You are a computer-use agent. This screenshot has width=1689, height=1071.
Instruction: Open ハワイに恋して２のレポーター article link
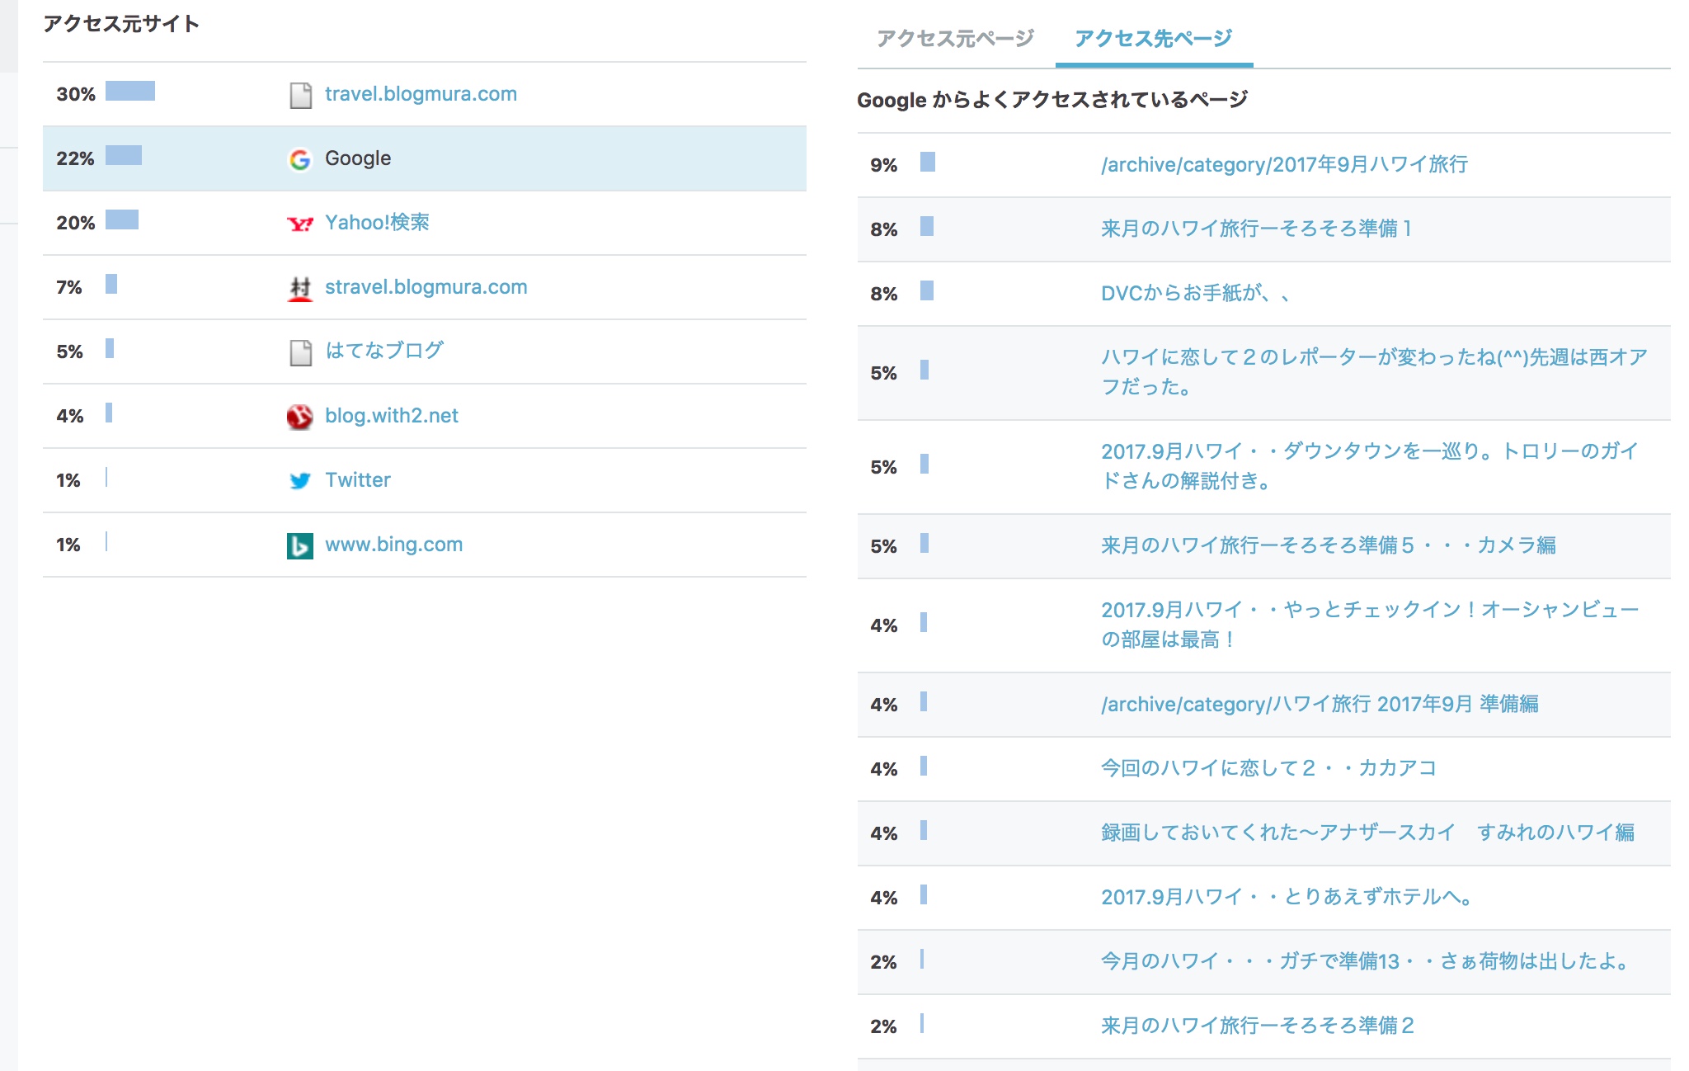coord(1374,372)
